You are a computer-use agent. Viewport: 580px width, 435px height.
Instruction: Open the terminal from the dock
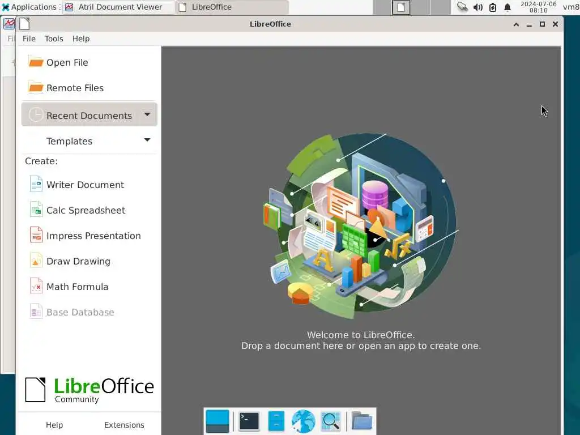coord(249,421)
